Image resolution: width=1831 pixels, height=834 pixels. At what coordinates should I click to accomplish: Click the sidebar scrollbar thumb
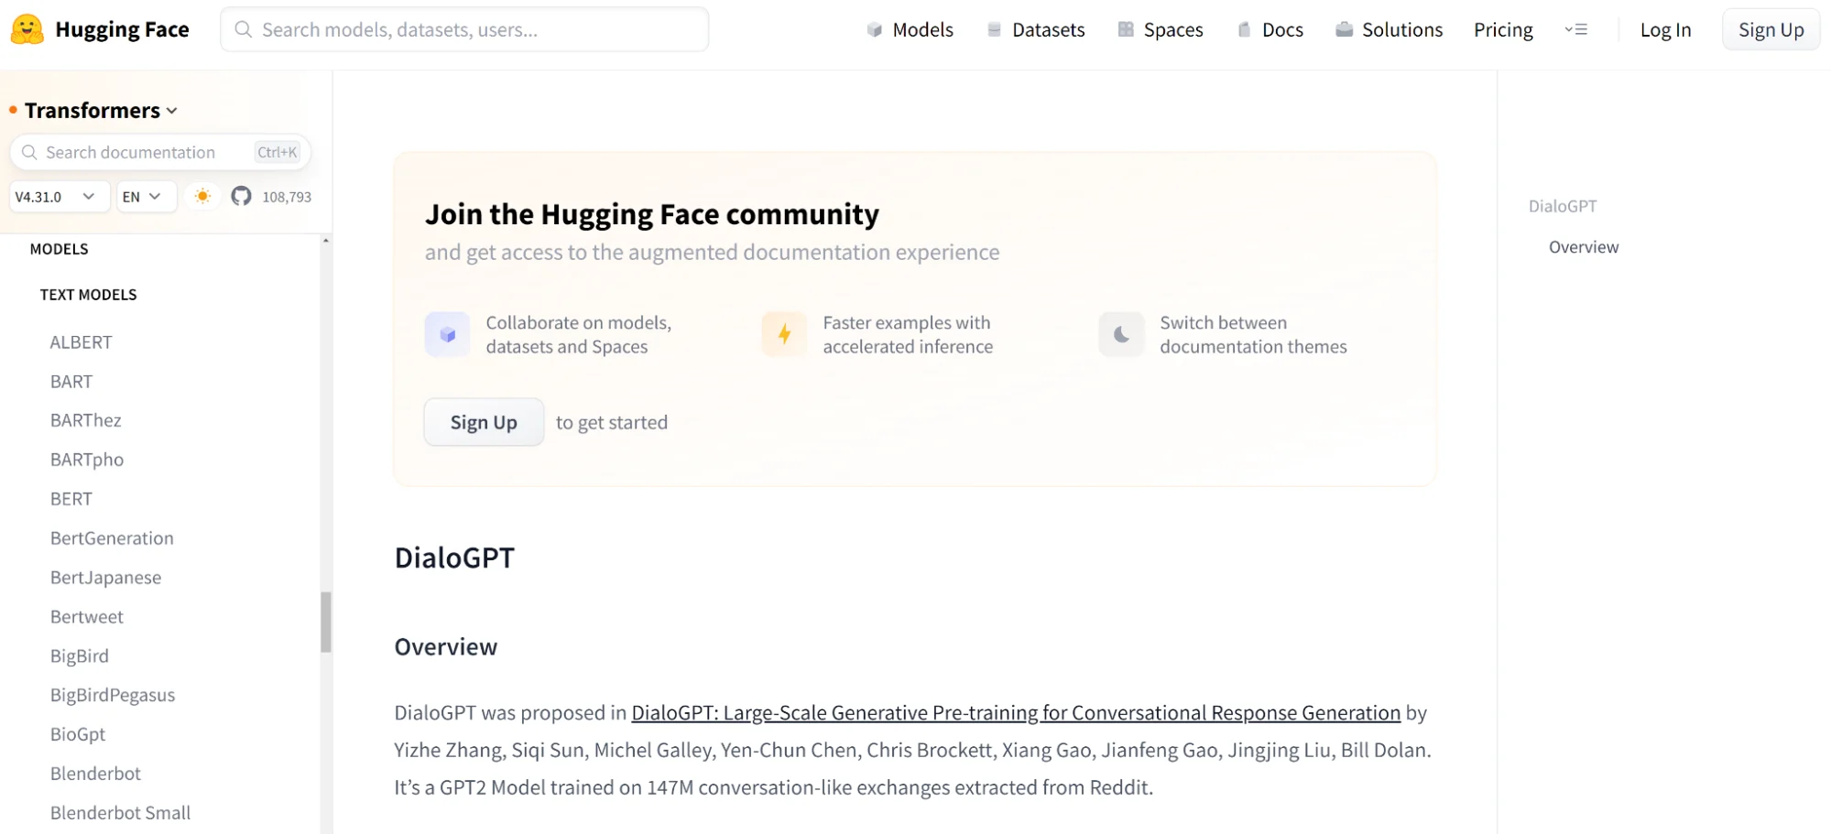tap(325, 623)
